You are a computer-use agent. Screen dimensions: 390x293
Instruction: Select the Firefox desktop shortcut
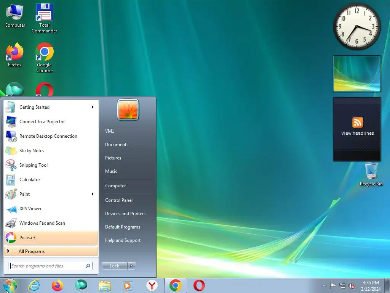[x=15, y=55]
